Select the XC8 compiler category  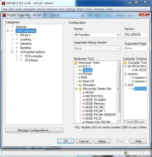point(33,56)
